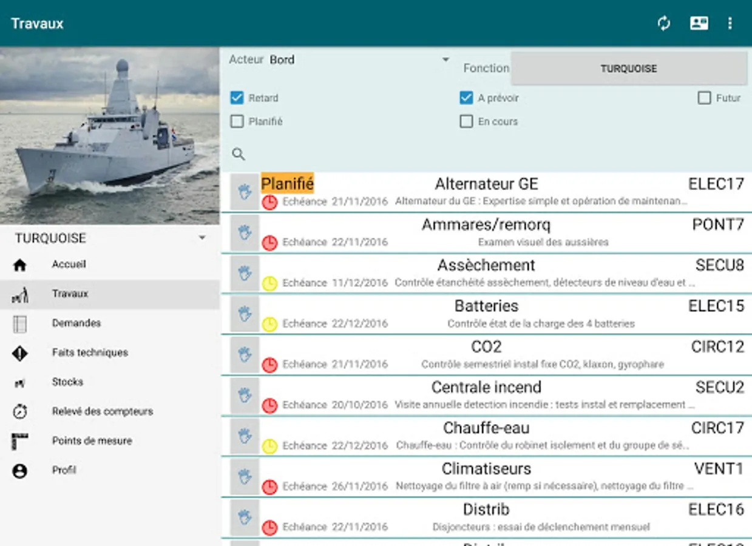
Task: Click hand icon on CO2 row
Action: pos(245,355)
